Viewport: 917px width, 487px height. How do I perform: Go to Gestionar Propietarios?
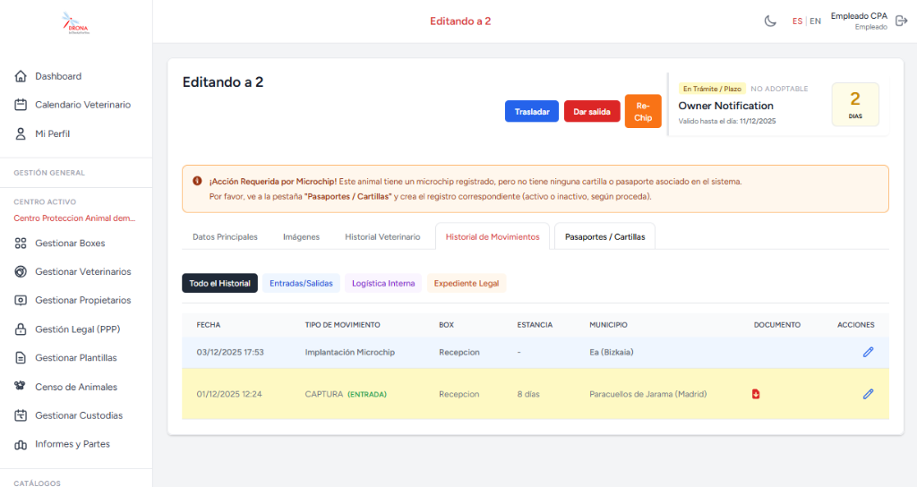point(83,301)
